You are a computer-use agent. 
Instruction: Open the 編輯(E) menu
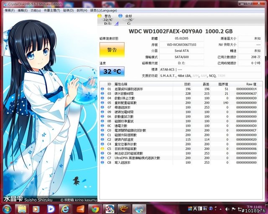[23, 10]
